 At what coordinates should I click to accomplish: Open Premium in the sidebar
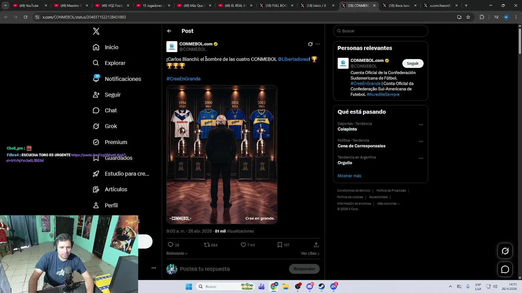[110, 142]
